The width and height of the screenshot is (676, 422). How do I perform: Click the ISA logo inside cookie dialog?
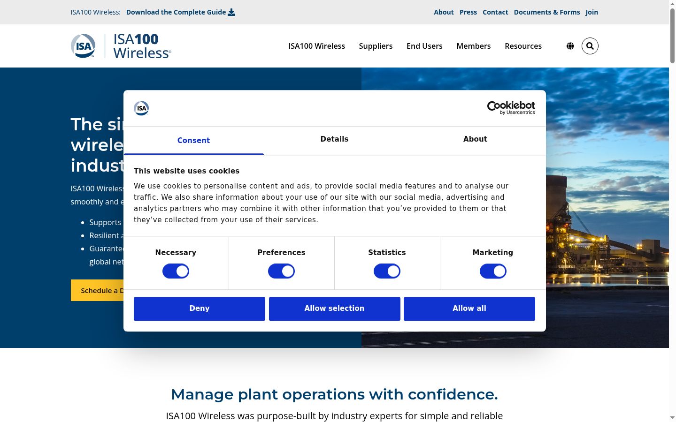tap(141, 108)
